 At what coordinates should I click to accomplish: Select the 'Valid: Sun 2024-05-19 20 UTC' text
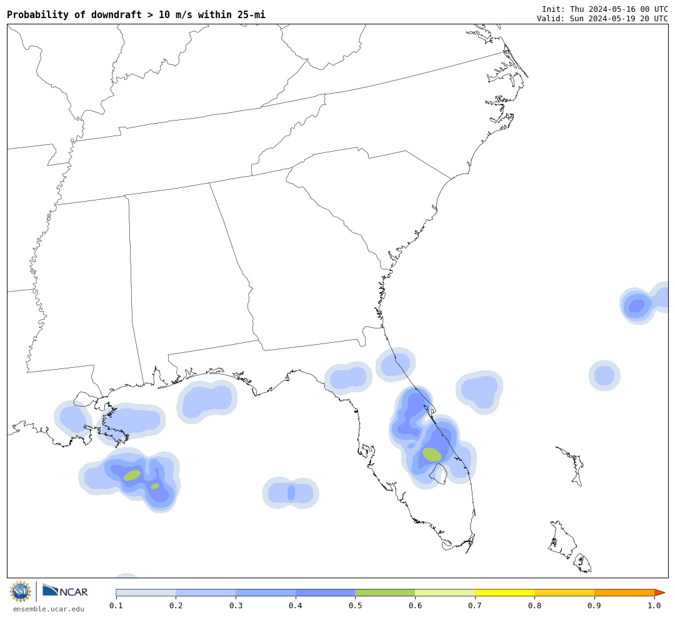(x=602, y=19)
